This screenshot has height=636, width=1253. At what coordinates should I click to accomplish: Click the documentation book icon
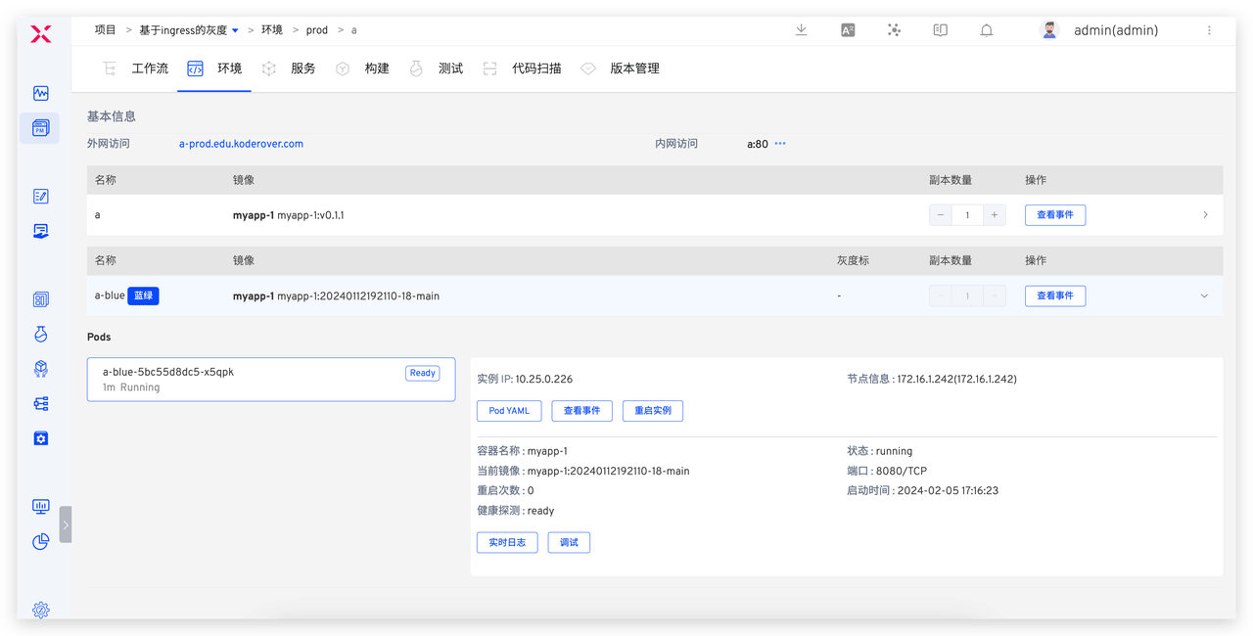click(x=941, y=30)
